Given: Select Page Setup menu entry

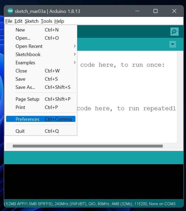Looking at the screenshot, I should tap(41, 99).
